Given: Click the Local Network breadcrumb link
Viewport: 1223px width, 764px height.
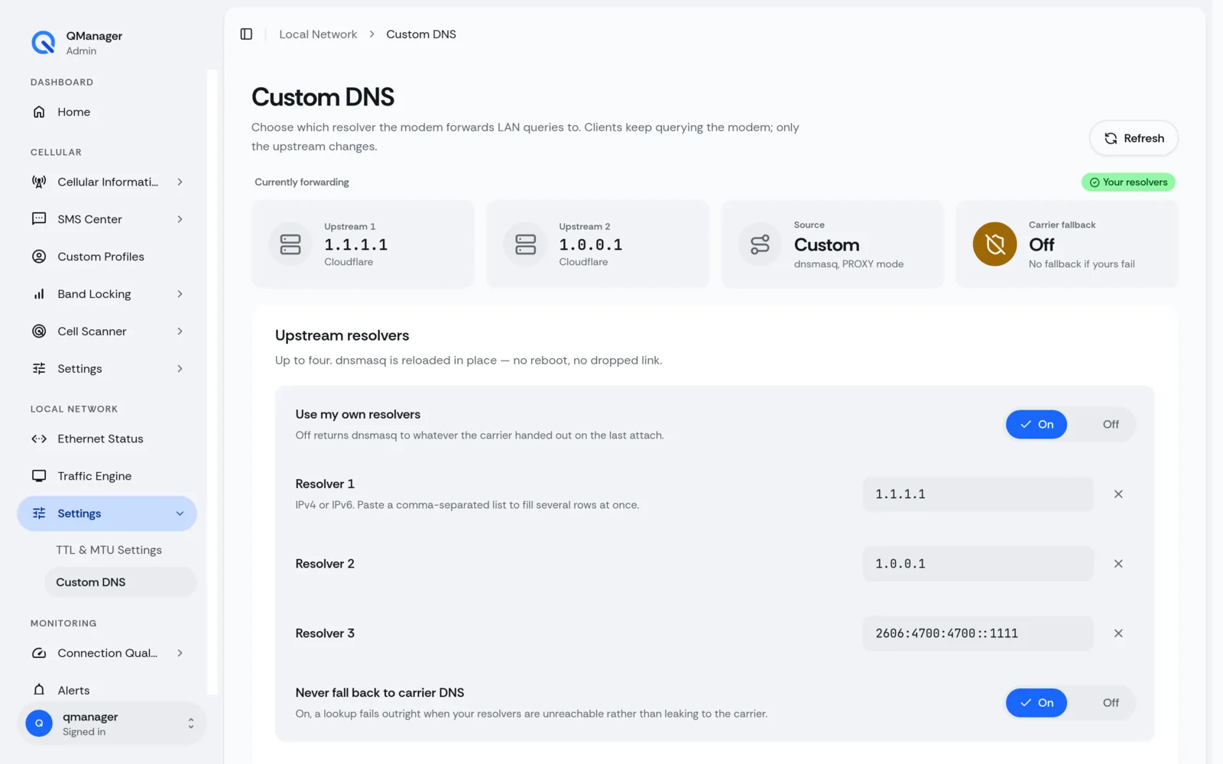Looking at the screenshot, I should coord(318,34).
